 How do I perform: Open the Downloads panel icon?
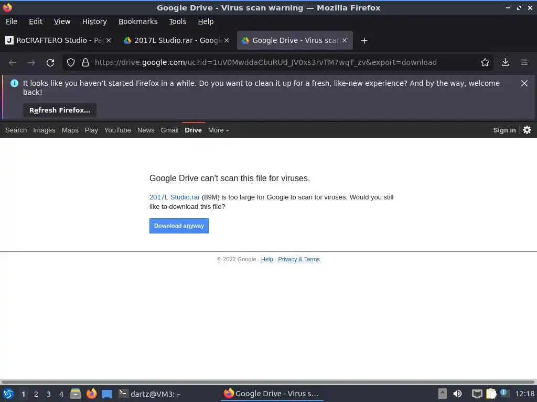505,62
